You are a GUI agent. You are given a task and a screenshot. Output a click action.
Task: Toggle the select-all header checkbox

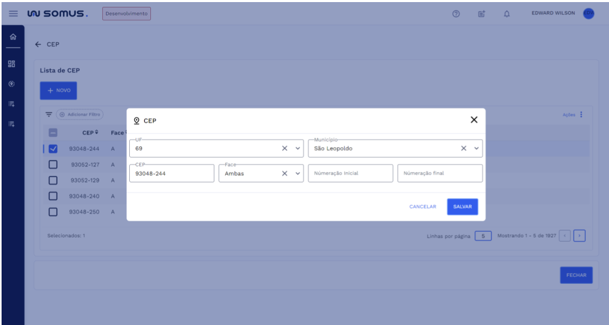(x=53, y=133)
